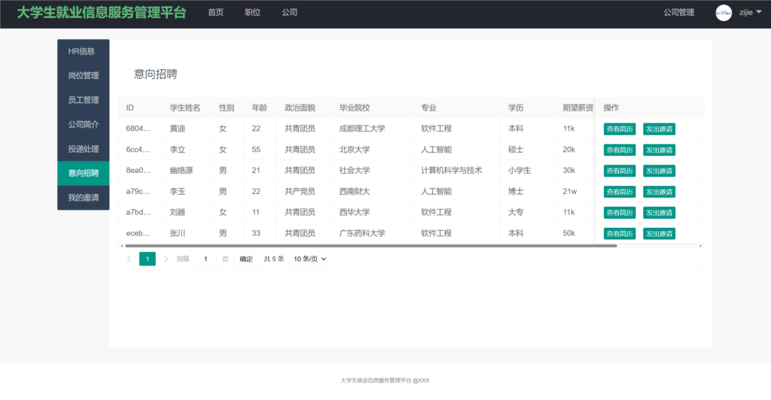Viewport: 771px width, 400px height.
Task: Switch to HR信息 sidebar tab
Action: point(82,52)
